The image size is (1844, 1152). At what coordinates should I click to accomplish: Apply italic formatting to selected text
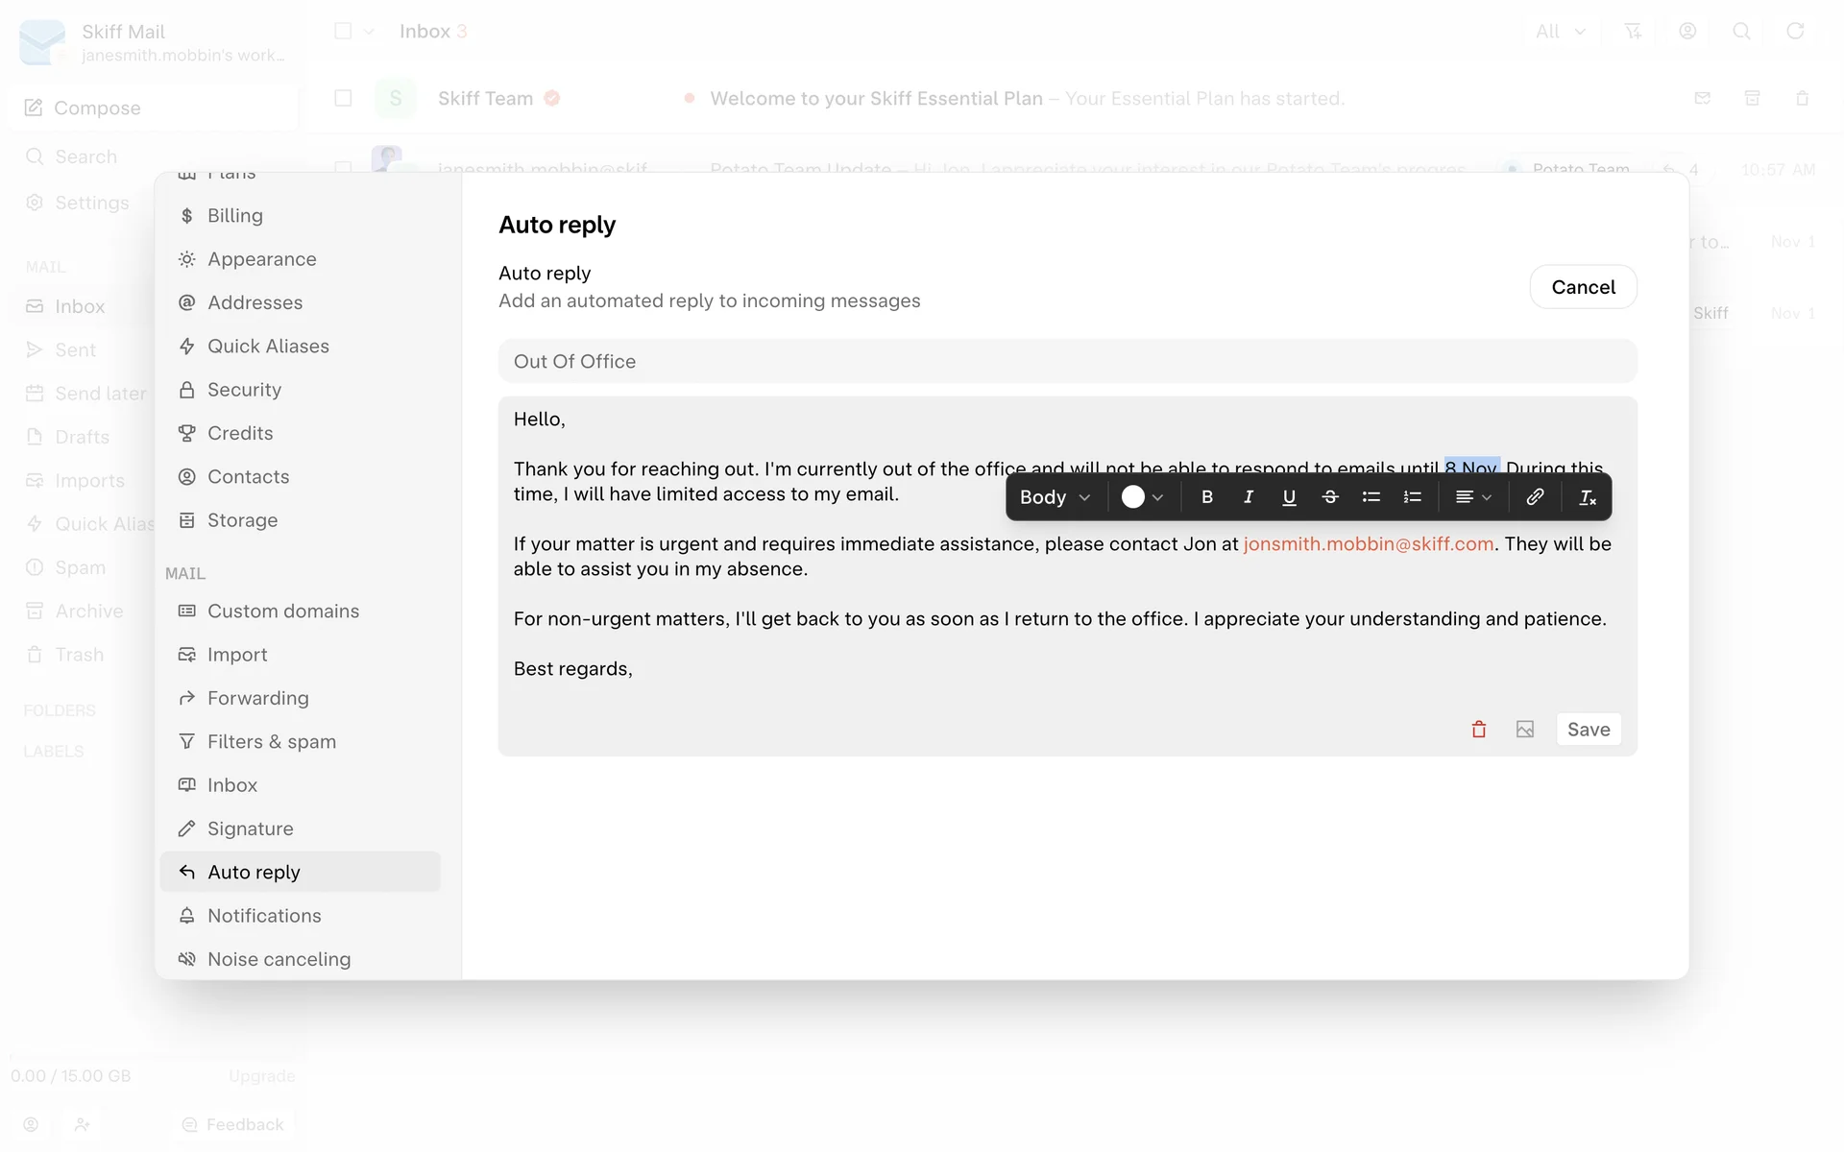click(x=1248, y=497)
